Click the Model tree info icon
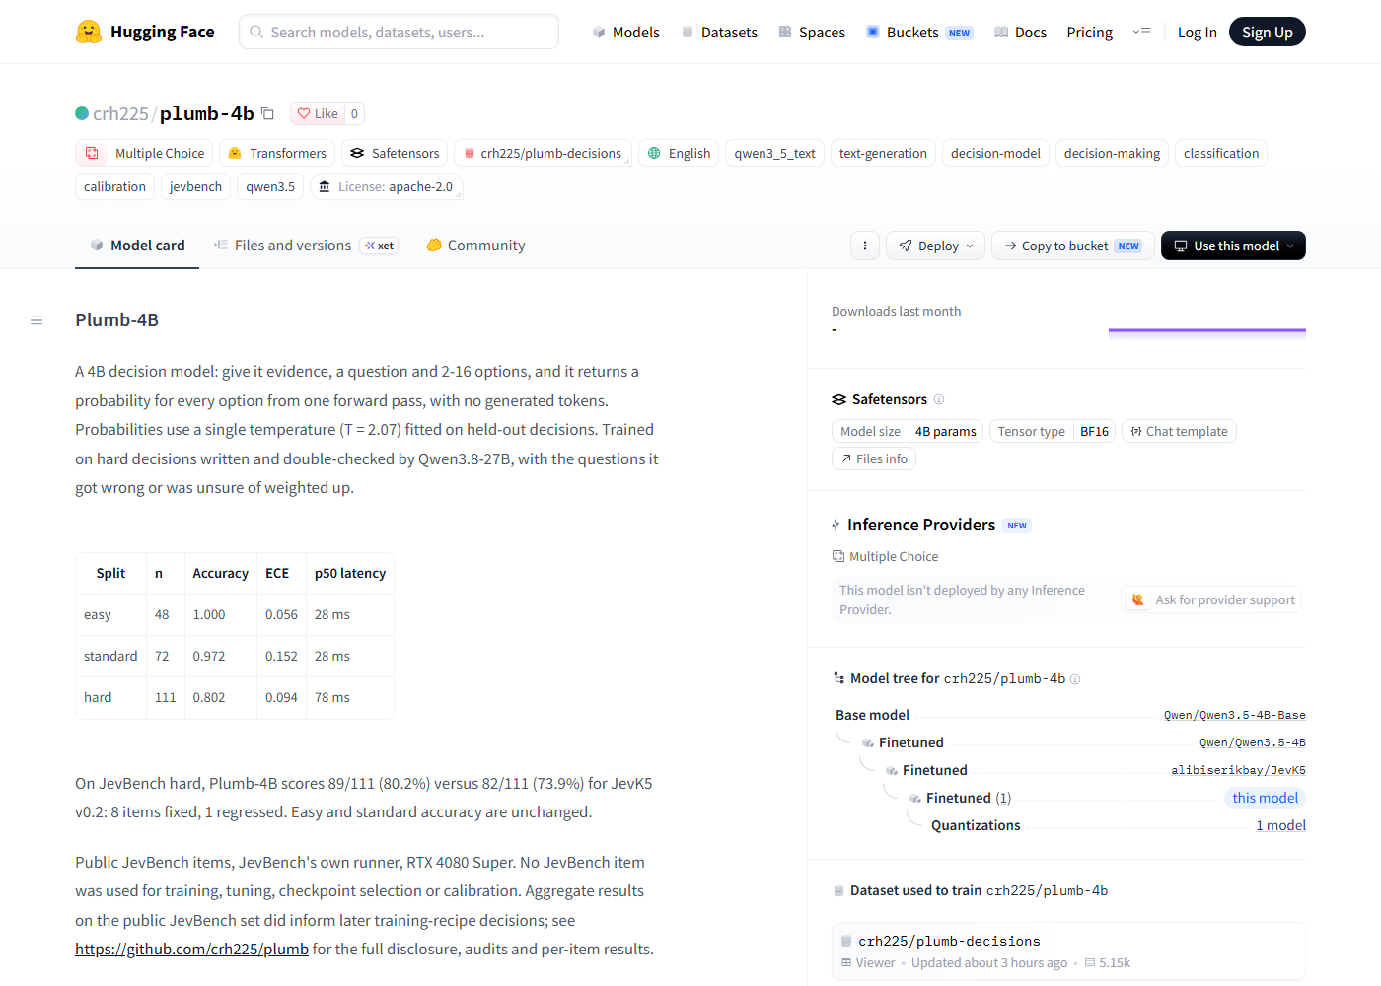The image size is (1381, 986). (x=1075, y=679)
